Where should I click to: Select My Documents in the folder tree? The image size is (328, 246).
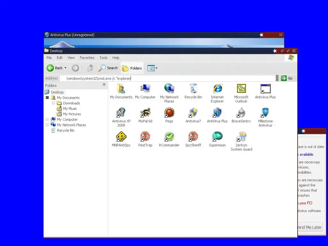68,98
